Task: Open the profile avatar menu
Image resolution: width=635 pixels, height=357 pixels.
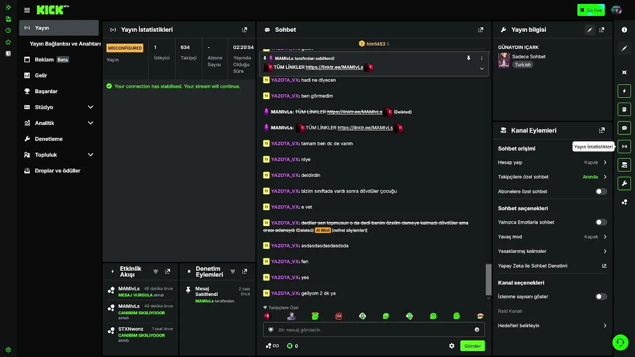Action: coord(617,10)
